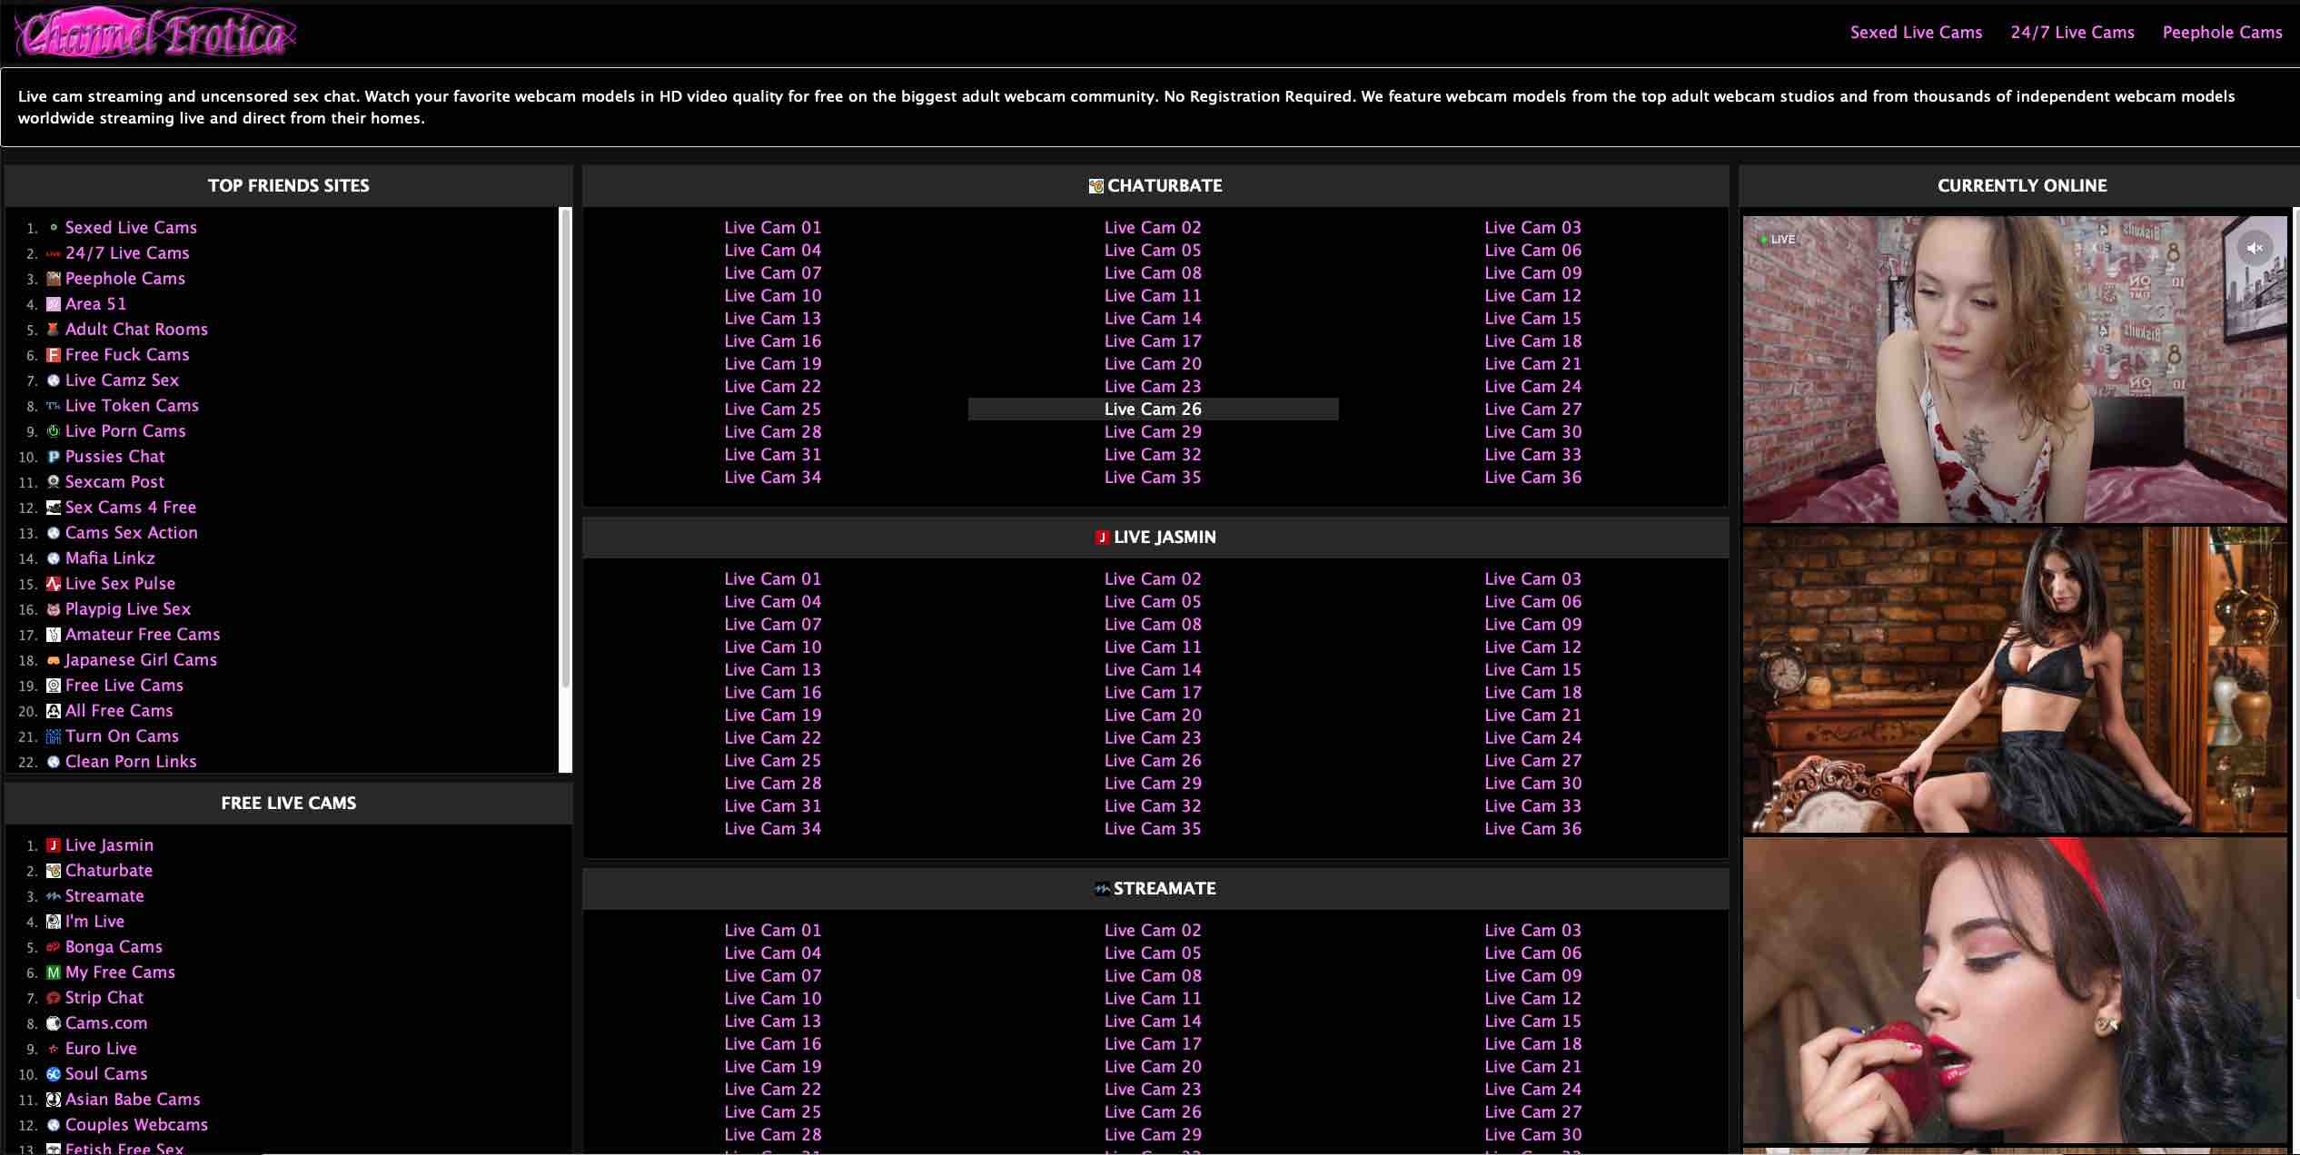Viewport: 2300px width, 1155px height.
Task: Click the Turn On Cams list icon
Action: (x=54, y=736)
